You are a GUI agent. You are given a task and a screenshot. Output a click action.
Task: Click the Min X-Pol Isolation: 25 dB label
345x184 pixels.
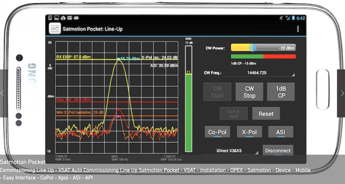point(80,112)
